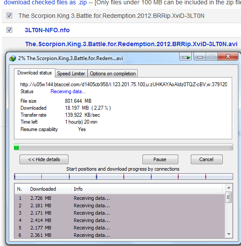The image size is (241, 246).
Task: Click the scroll up arrow of connections list
Action: (x=229, y=188)
